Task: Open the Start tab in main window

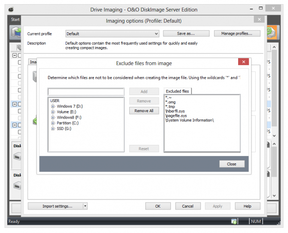Action: pyautogui.click(x=15, y=20)
